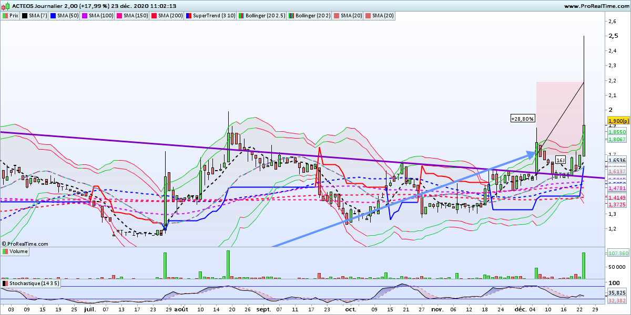Select the +28,80% measurement label
This screenshot has height=315, width=631.
[x=523, y=119]
